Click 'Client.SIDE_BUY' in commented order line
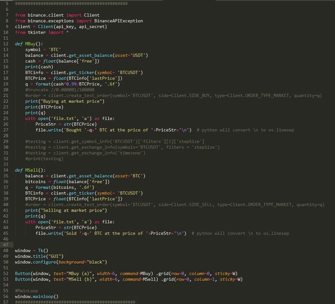 pos(190,96)
